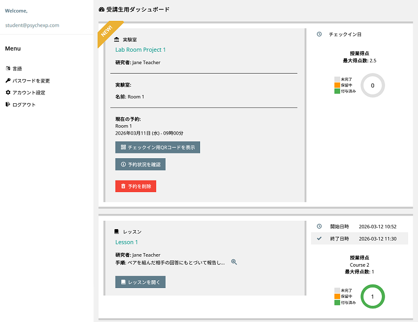Click the gear icon beside アカウント設定

click(x=8, y=92)
